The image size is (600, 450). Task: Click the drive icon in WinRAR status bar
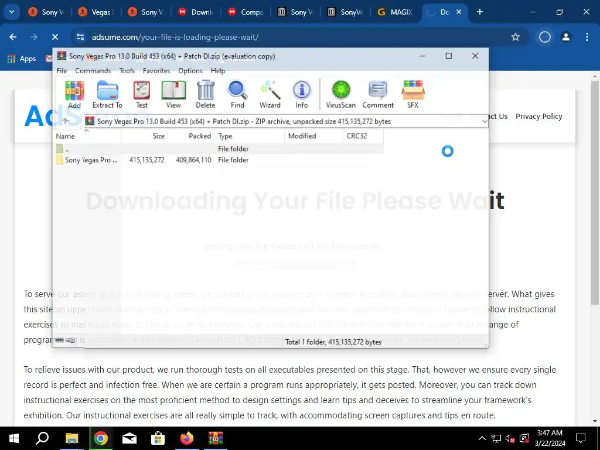tap(59, 340)
